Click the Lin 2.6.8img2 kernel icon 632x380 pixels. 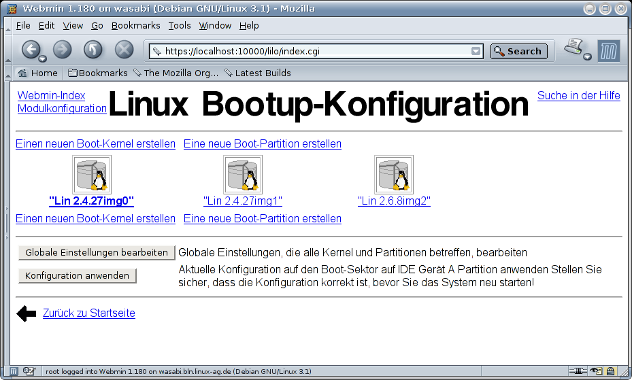tap(394, 175)
